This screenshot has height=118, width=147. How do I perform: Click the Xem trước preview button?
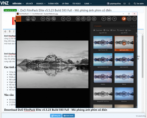point(69,116)
